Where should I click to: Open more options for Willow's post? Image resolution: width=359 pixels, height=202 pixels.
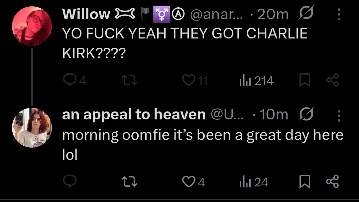[339, 14]
